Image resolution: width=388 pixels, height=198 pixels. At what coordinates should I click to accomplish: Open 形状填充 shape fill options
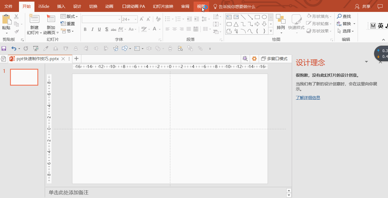[319, 16]
